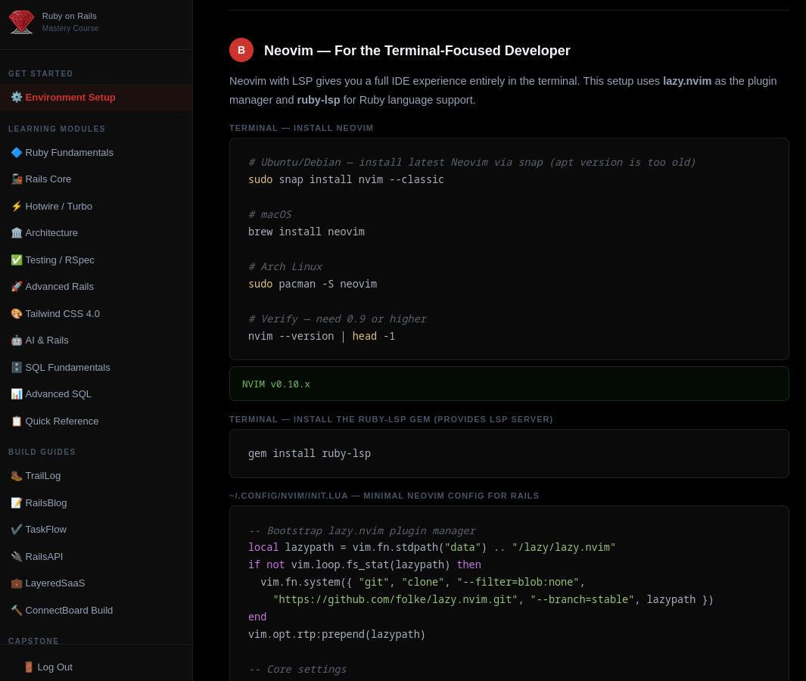Click the 'sudo snap install nvim --classic' line
The width and height of the screenshot is (806, 681).
(x=346, y=179)
